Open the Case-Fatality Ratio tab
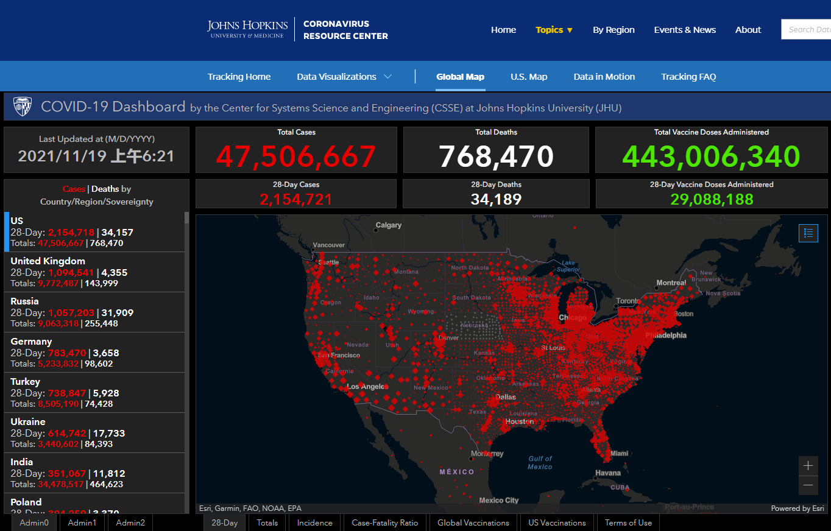The height and width of the screenshot is (531, 831). click(x=385, y=522)
